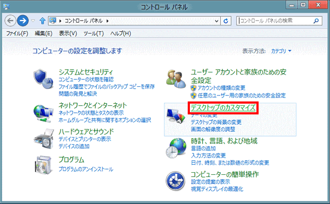This screenshot has width=330, height=204.
Task: Click the Control Panel title bar icon
Action: (6, 6)
